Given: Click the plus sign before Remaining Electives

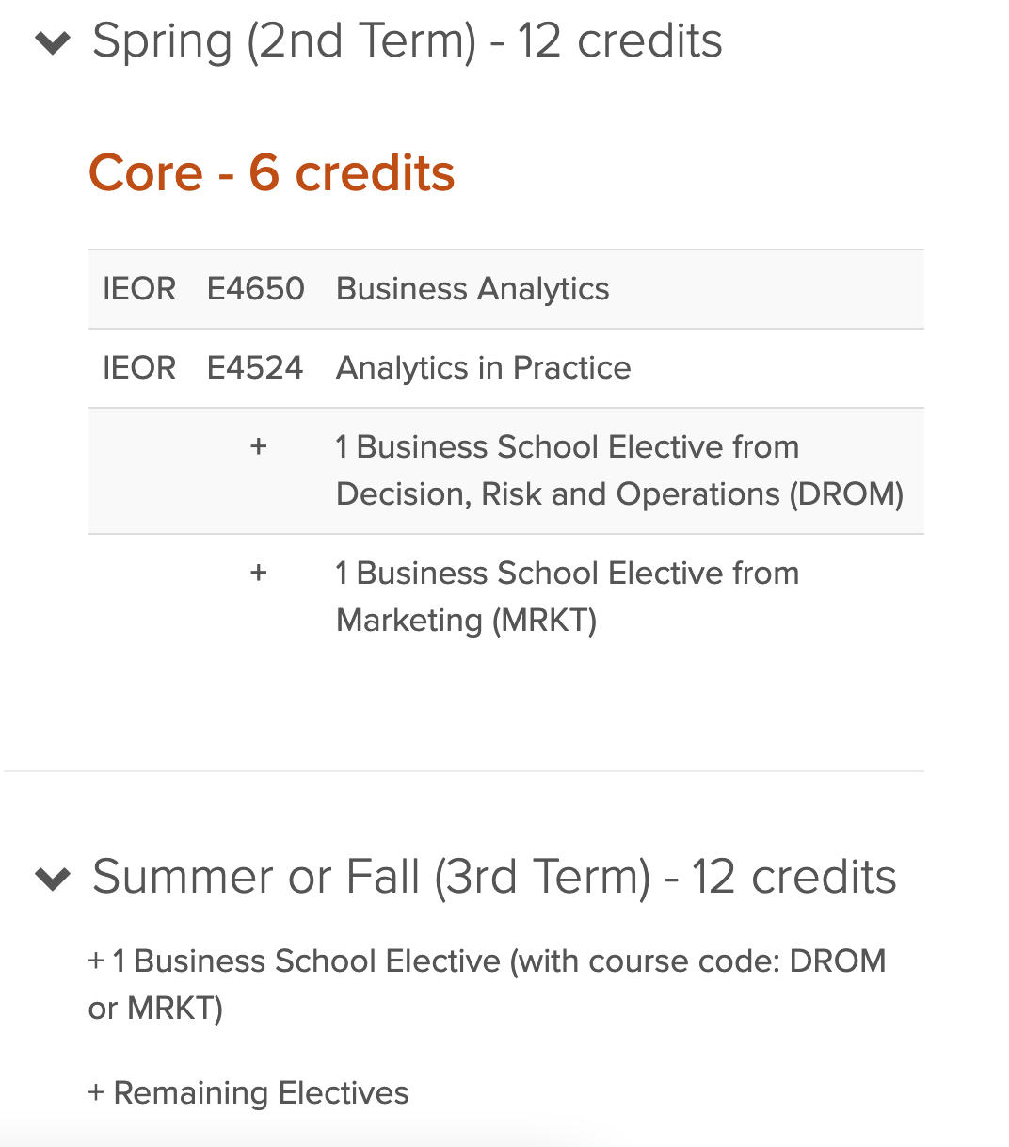Looking at the screenshot, I should click(x=96, y=1093).
